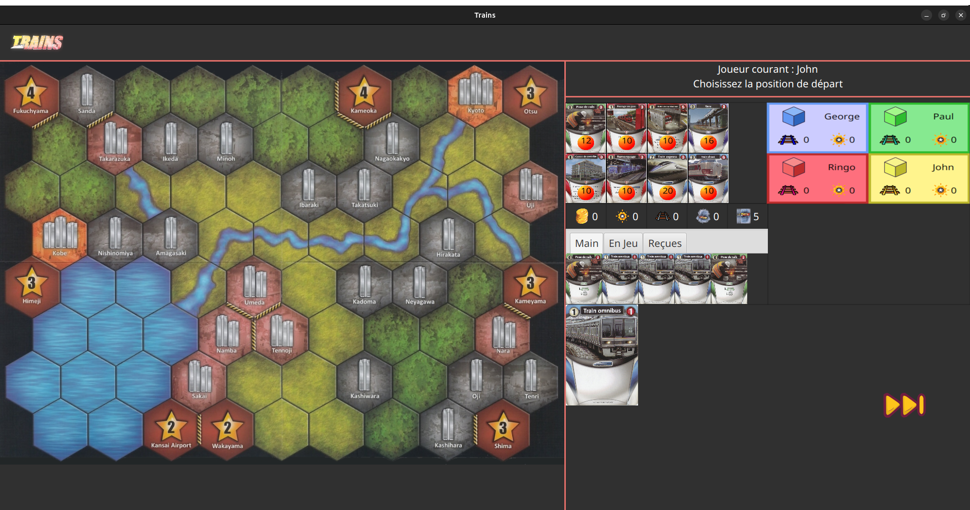The height and width of the screenshot is (510, 970).
Task: Select the Kansai Airport hex
Action: 171,429
